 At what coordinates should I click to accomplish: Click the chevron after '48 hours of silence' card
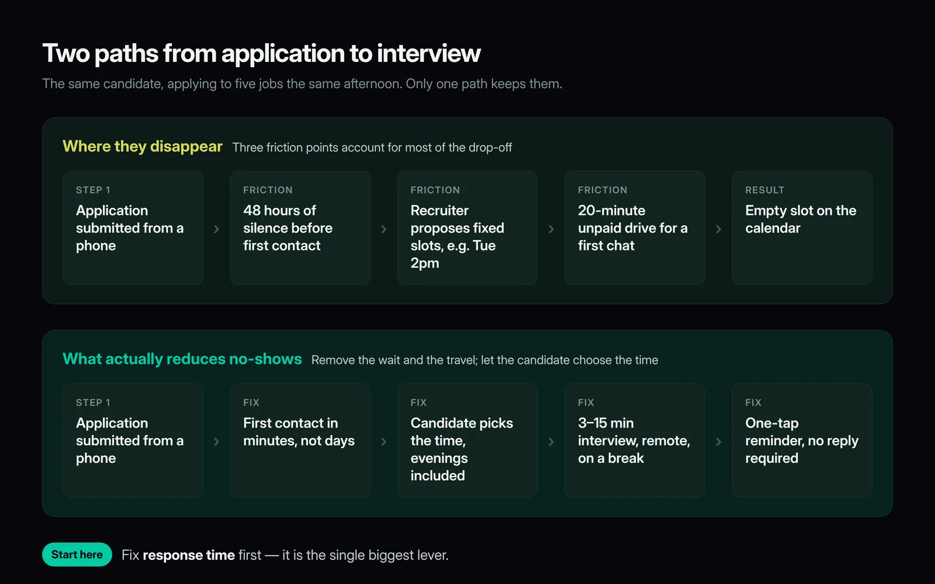pyautogui.click(x=384, y=229)
